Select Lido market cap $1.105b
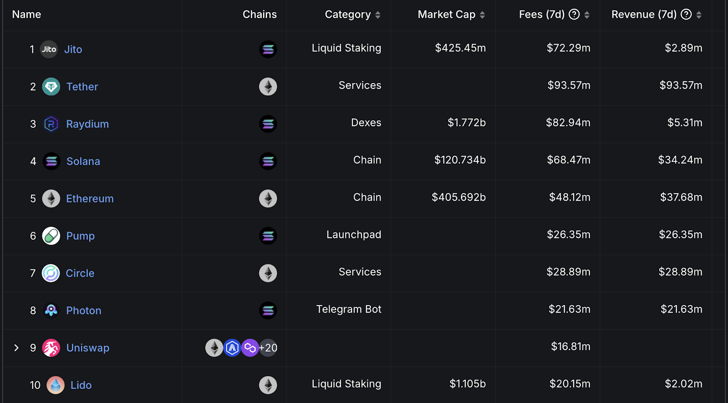Viewport: 728px width, 403px height. (x=468, y=383)
